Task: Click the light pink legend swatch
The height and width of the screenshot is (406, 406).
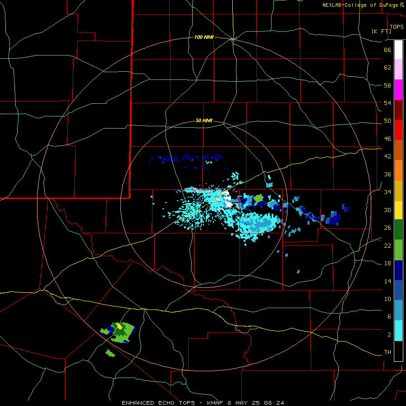Action: tap(398, 69)
